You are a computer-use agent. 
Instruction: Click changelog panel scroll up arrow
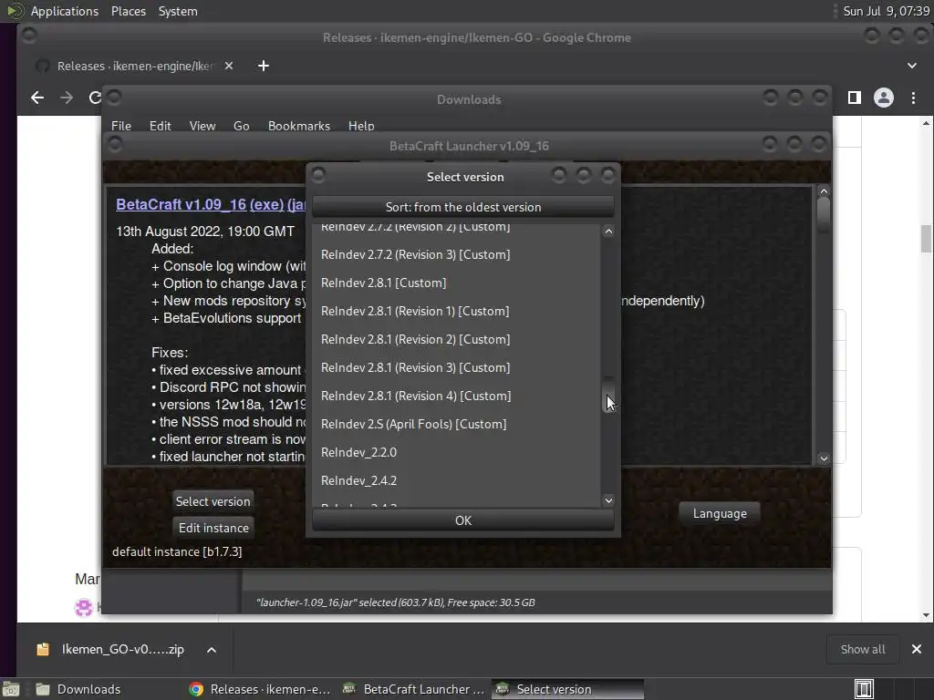click(824, 191)
